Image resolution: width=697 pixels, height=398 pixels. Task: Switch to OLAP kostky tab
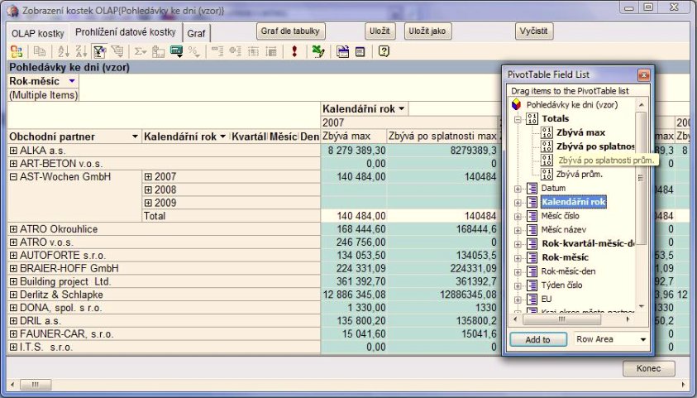(38, 33)
